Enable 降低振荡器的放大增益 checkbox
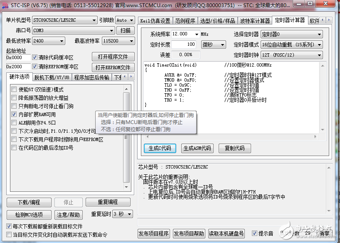This screenshot has width=340, height=243. pos(14,98)
